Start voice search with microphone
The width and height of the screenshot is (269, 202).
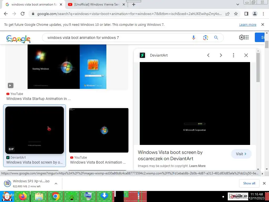click(x=194, y=38)
